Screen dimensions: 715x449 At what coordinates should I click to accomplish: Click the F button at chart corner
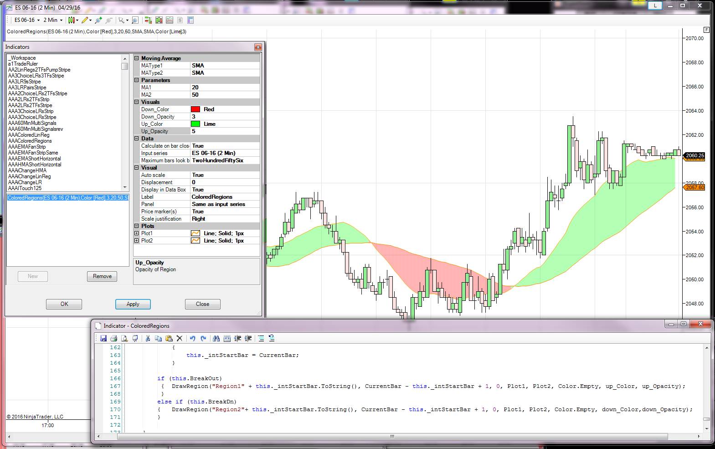click(x=706, y=30)
